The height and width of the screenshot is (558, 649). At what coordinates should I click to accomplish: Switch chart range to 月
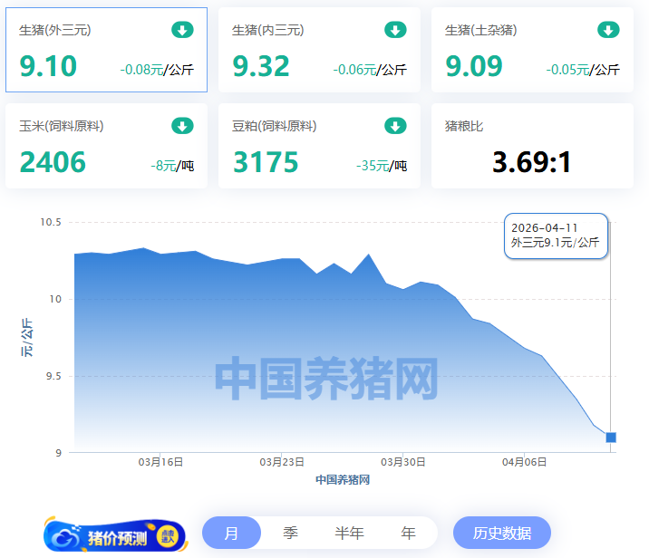231,534
